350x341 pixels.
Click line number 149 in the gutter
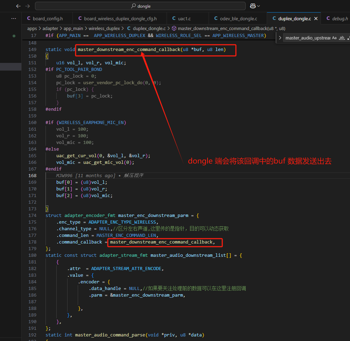coord(32,50)
